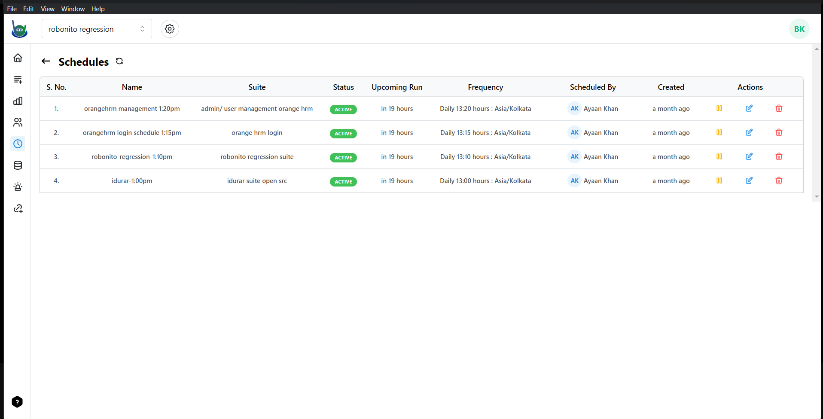Pause the robonito-regression-1:10pm schedule

[719, 157]
